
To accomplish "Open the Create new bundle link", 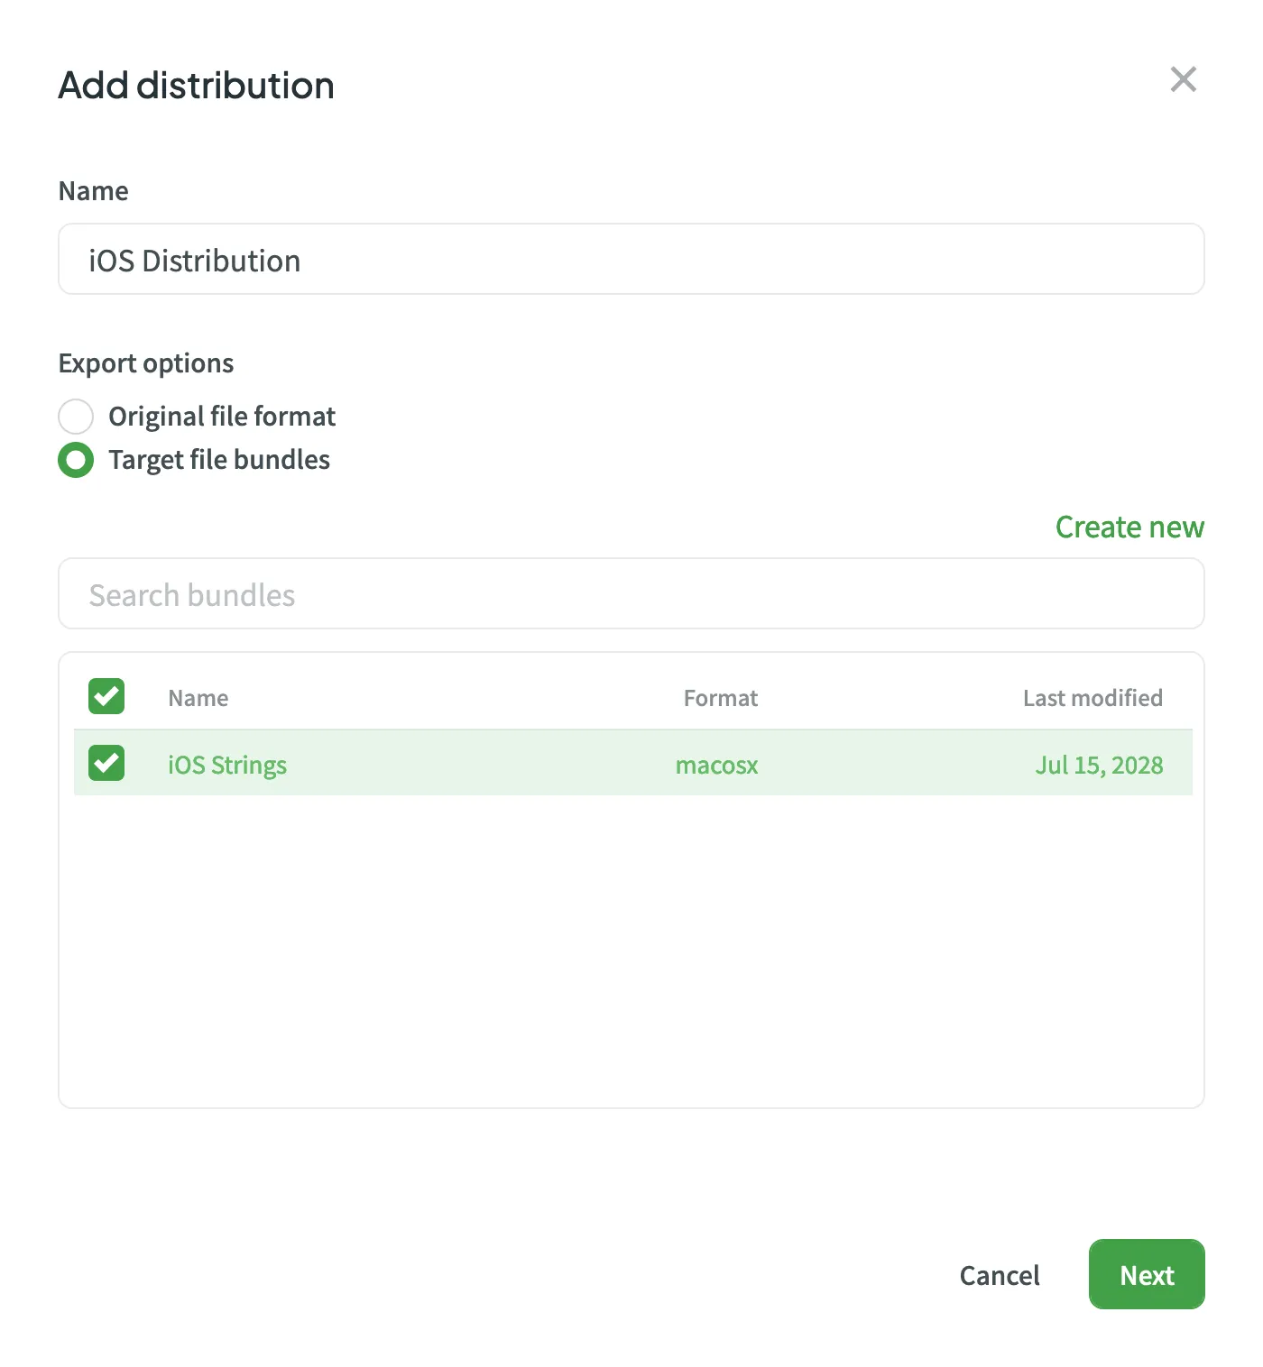I will 1129,527.
